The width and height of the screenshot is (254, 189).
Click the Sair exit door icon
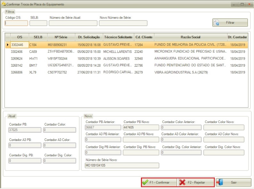(x=220, y=182)
